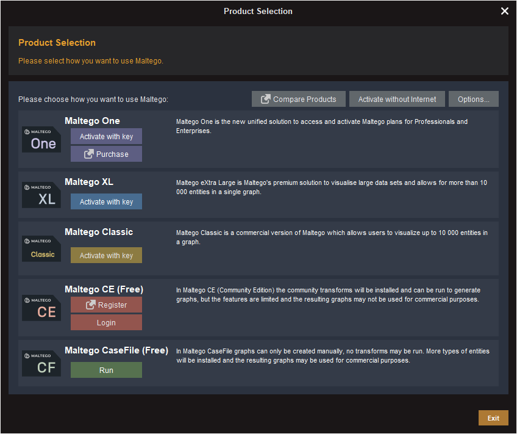This screenshot has width=517, height=434.
Task: Activate Maltego XL with a key
Action: 106,201
